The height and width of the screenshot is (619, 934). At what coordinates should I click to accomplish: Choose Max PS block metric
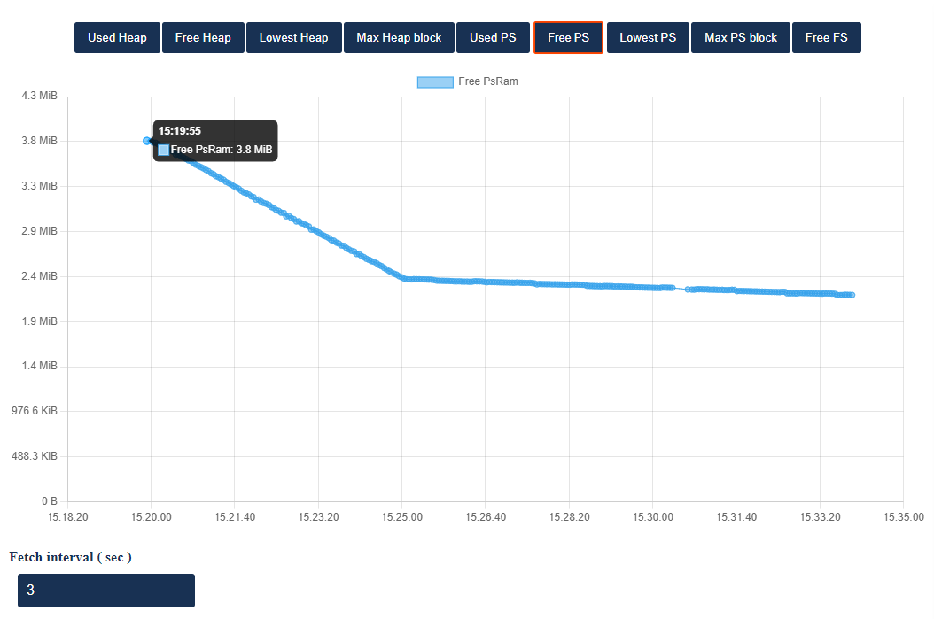(x=741, y=37)
